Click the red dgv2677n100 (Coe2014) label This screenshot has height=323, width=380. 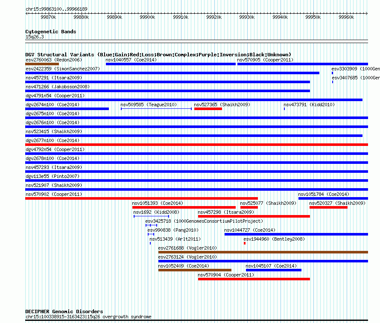click(53, 140)
